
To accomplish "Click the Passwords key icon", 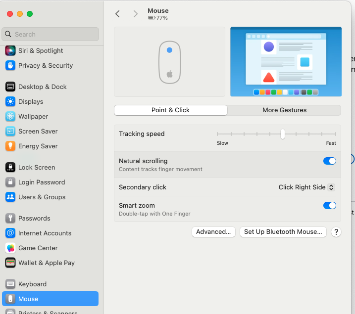I will (10, 219).
